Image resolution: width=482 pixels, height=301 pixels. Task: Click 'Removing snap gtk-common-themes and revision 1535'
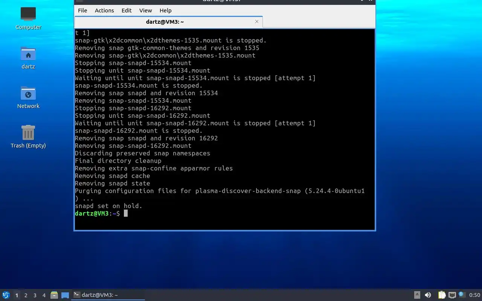tap(167, 48)
